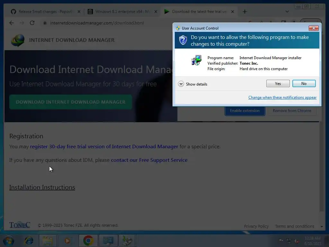Open Chrome tab search dropdown
The height and width of the screenshot is (247, 329).
287,12
